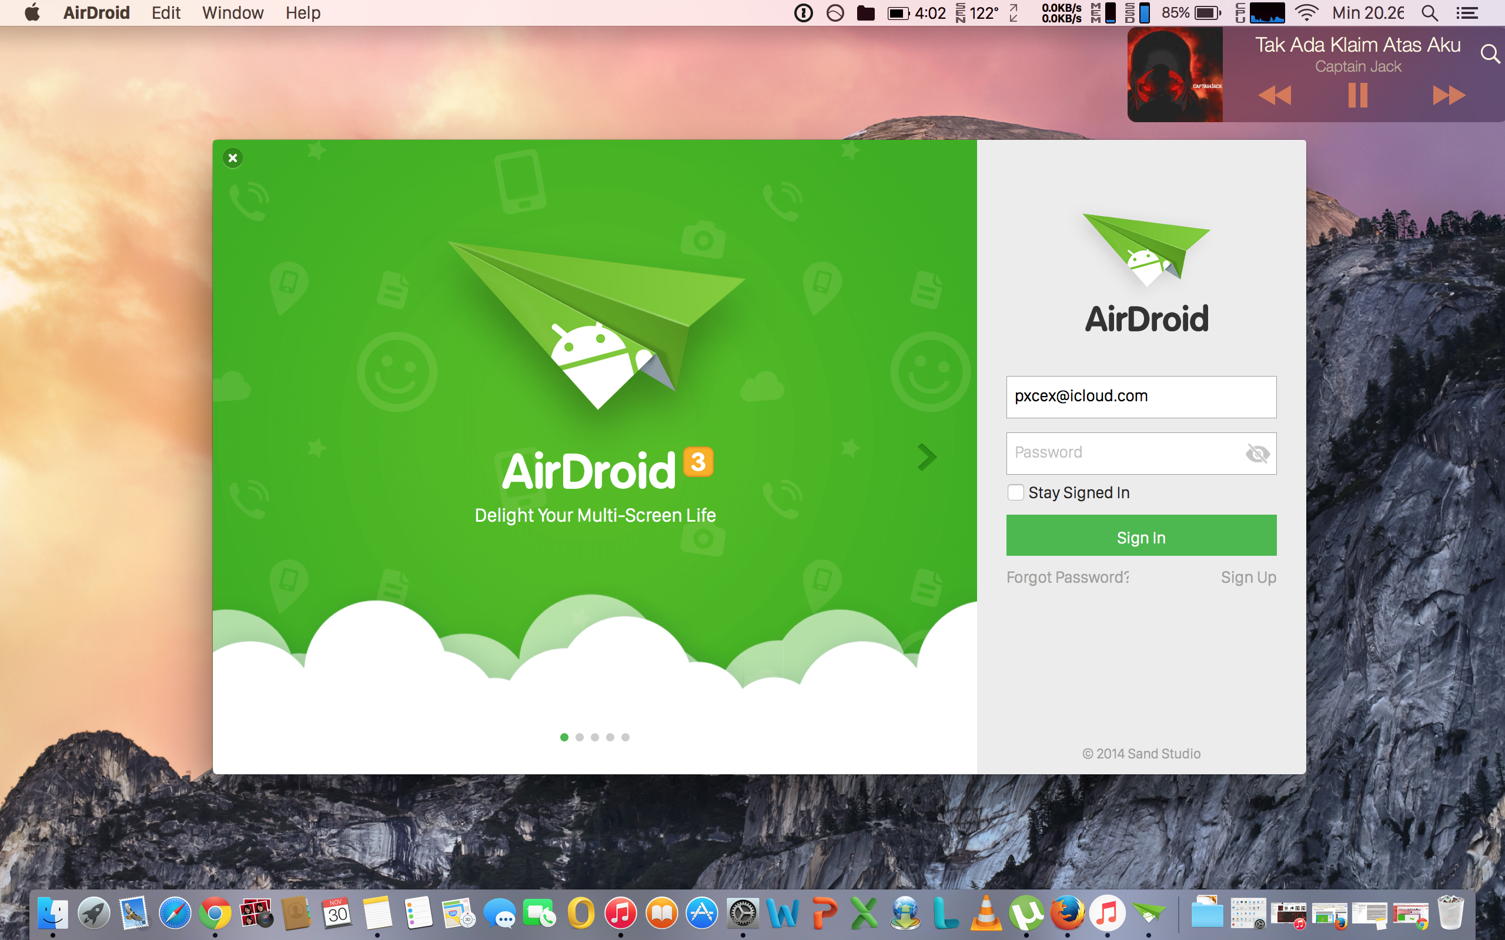Viewport: 1505px width, 940px height.
Task: Select the first page indicator dot
Action: pos(564,737)
